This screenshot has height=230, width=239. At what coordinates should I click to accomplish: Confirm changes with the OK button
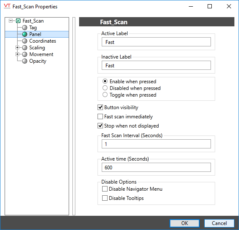click(185, 223)
